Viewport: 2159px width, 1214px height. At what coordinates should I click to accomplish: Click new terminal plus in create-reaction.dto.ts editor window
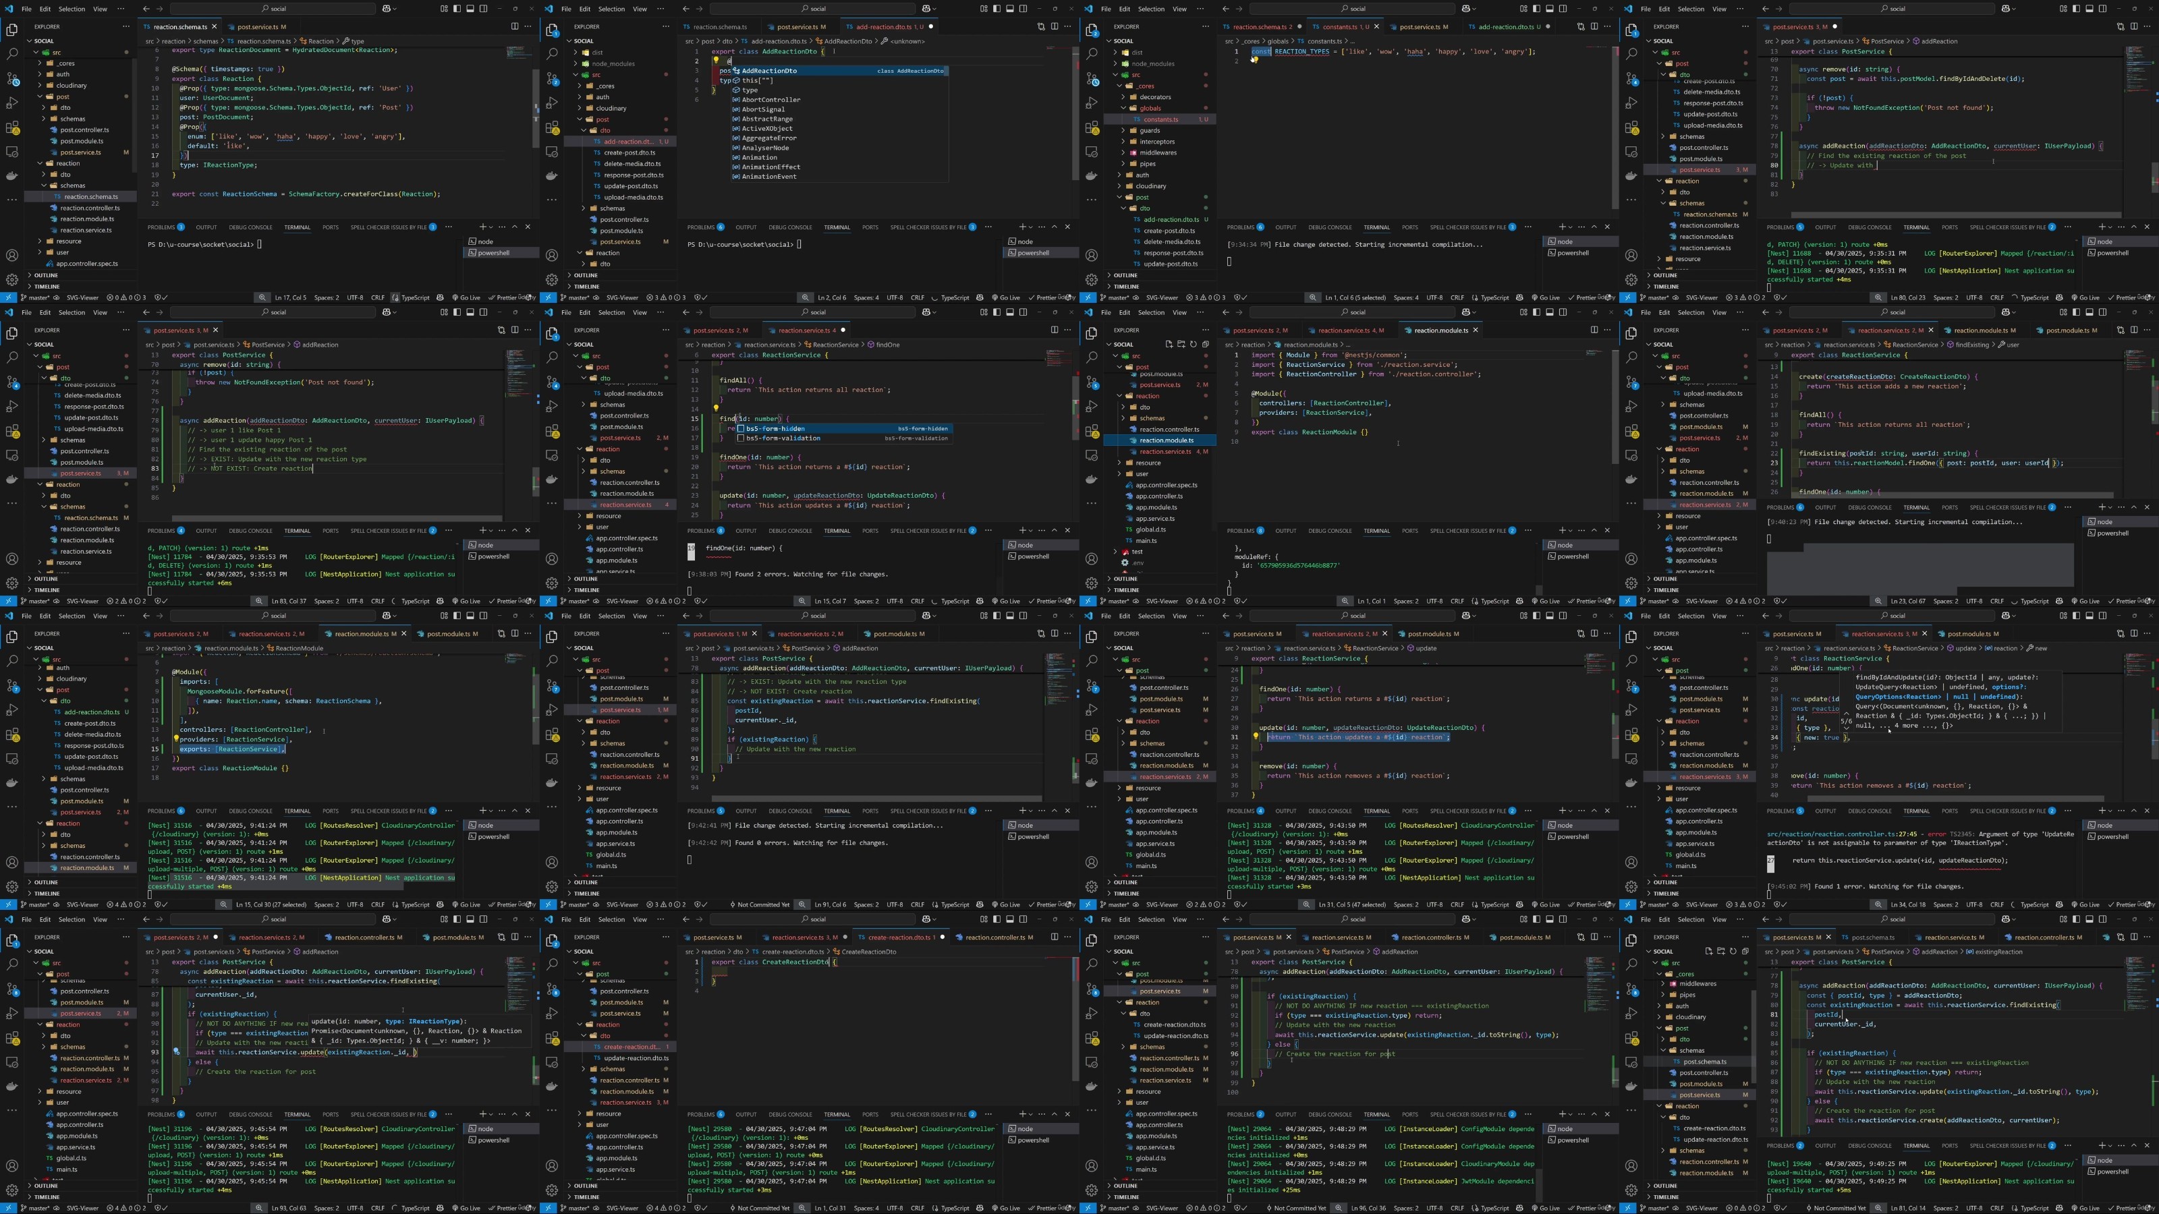(1023, 1114)
